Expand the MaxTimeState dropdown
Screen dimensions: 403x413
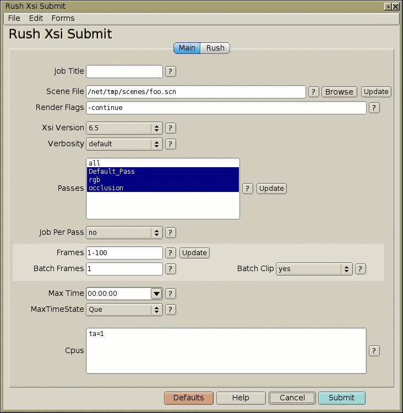click(124, 310)
